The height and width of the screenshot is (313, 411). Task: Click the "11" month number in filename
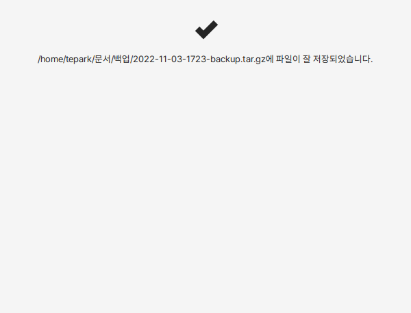[163, 59]
